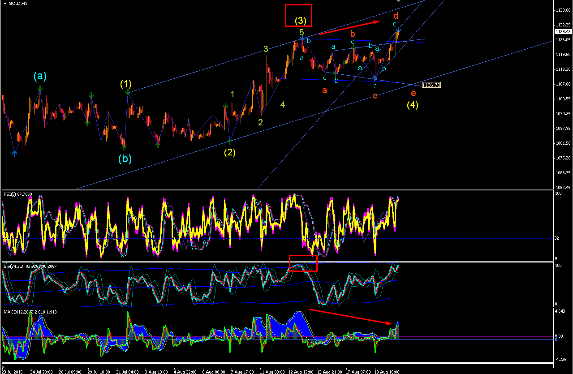Click the 23 Jul 2015 time label

12,371
